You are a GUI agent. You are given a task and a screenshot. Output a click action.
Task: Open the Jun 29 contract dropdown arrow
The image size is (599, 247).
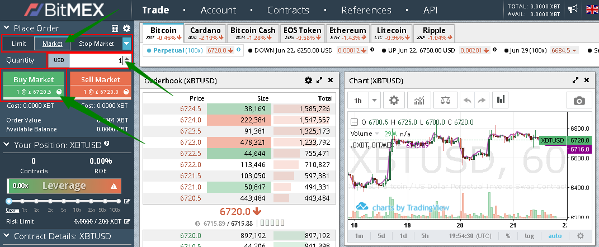pyautogui.click(x=574, y=50)
